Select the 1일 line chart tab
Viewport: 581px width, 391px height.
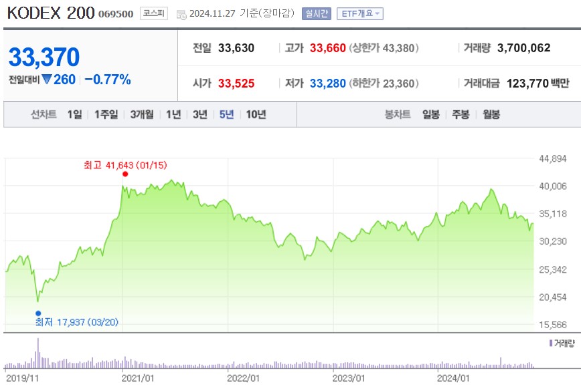click(74, 114)
